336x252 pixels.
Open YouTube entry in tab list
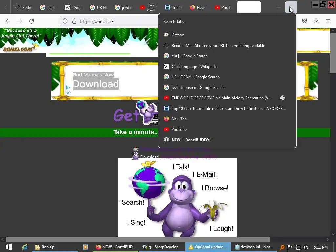coord(227,129)
